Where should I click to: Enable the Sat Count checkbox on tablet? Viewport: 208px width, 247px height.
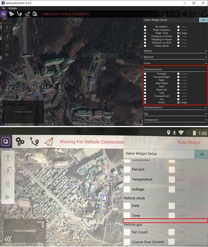(127, 232)
